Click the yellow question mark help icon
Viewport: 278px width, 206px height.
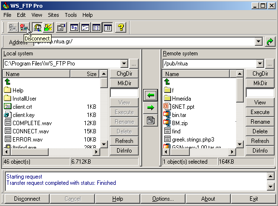tap(121, 27)
